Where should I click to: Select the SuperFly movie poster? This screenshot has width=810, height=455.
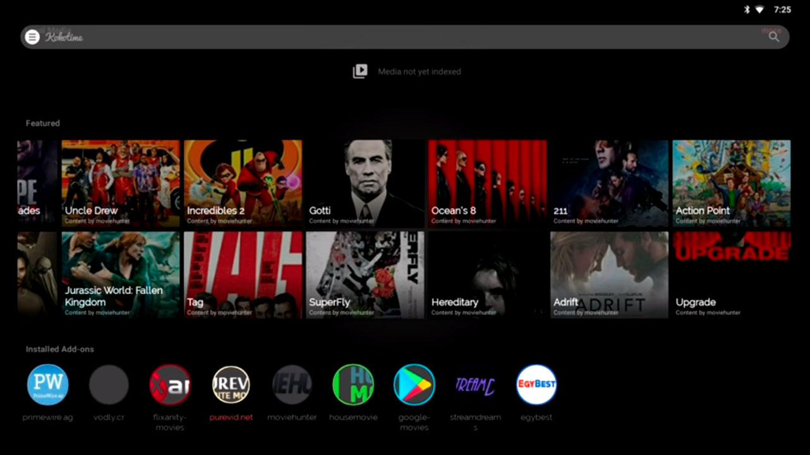tap(365, 275)
